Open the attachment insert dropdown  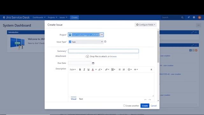coord(113,70)
